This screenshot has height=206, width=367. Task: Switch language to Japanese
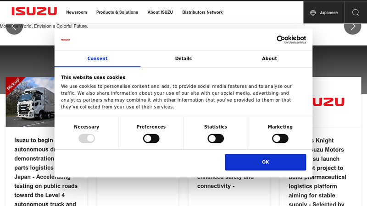pyautogui.click(x=328, y=13)
